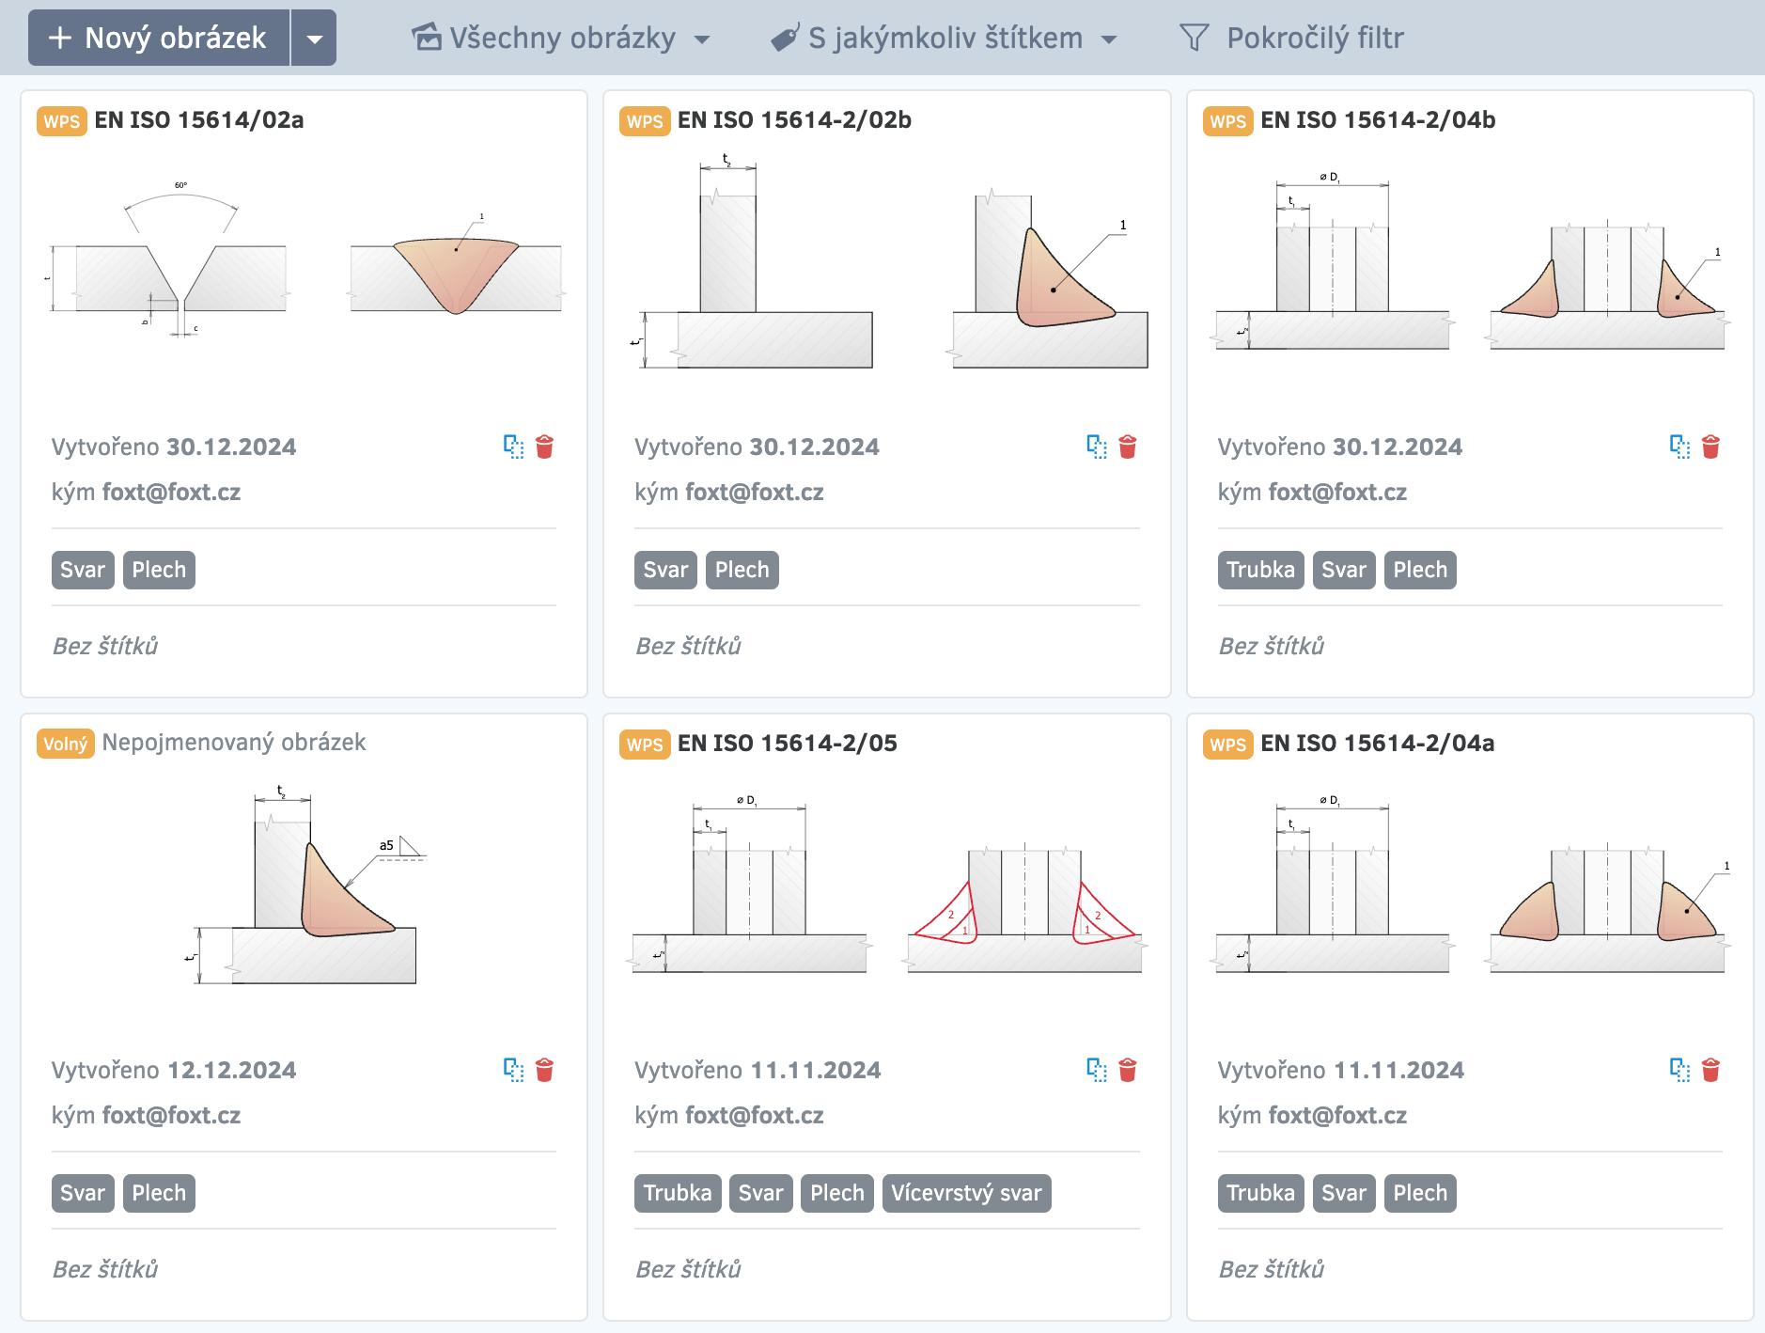Click the Nový obrázek button
This screenshot has height=1333, width=1765.
click(159, 39)
